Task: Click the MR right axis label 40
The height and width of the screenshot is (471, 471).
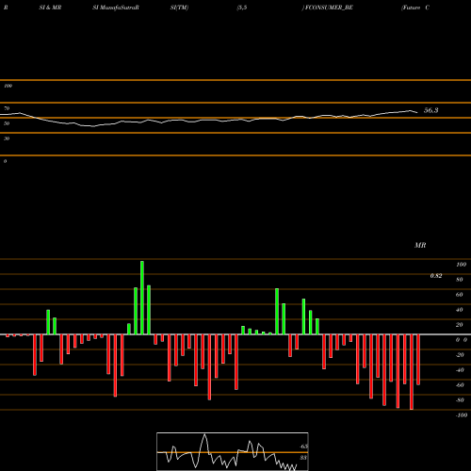Action: point(460,310)
